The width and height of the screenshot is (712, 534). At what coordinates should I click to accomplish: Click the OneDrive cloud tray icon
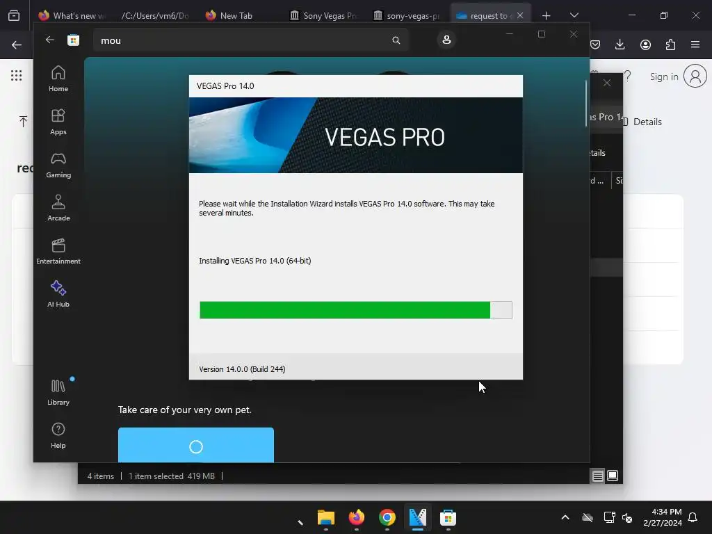(x=588, y=517)
